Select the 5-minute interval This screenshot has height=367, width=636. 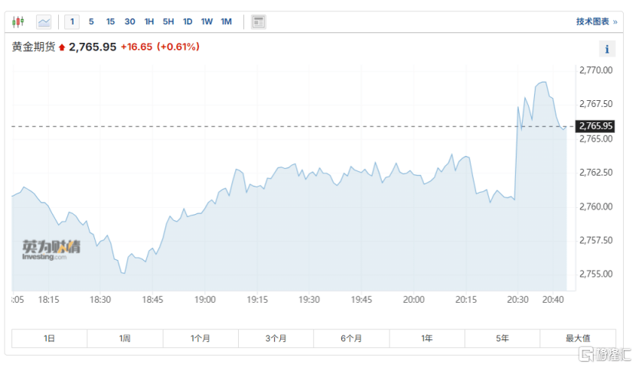pyautogui.click(x=91, y=21)
